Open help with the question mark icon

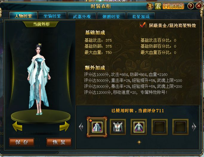click(x=191, y=6)
